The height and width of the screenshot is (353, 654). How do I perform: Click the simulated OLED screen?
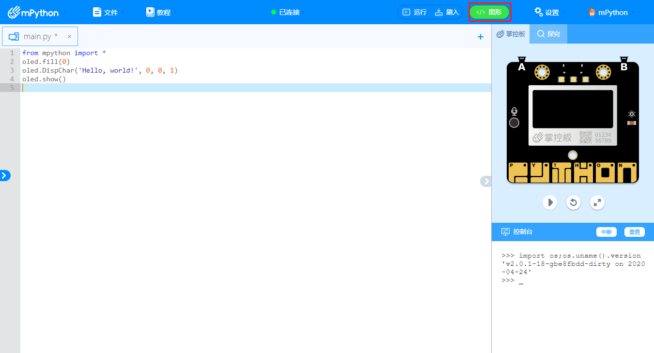tap(573, 109)
